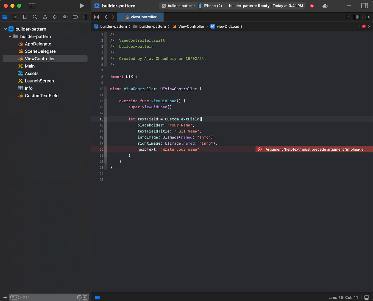This screenshot has width=373, height=301.
Task: Click the error icon on line 20
Action: click(x=260, y=149)
